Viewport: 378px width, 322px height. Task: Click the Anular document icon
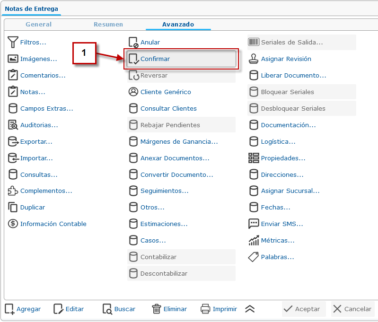(133, 43)
